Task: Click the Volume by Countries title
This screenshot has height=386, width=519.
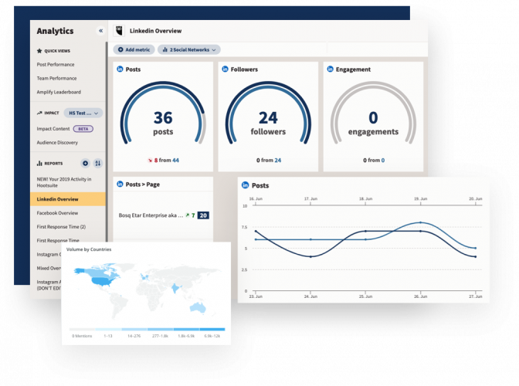Action: [89, 249]
